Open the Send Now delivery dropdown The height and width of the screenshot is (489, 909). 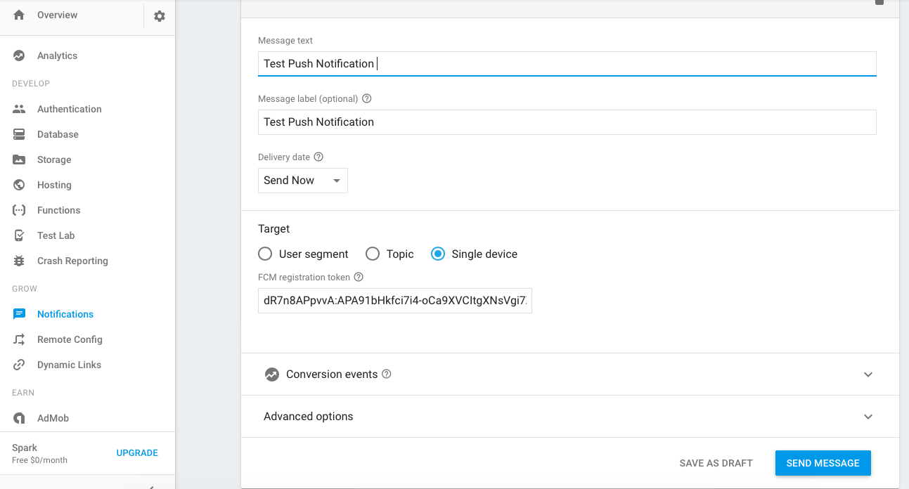[302, 181]
